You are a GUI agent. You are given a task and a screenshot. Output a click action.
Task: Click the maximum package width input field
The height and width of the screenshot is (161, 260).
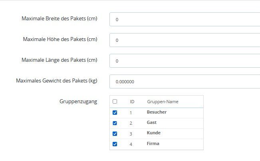[x=185, y=19]
